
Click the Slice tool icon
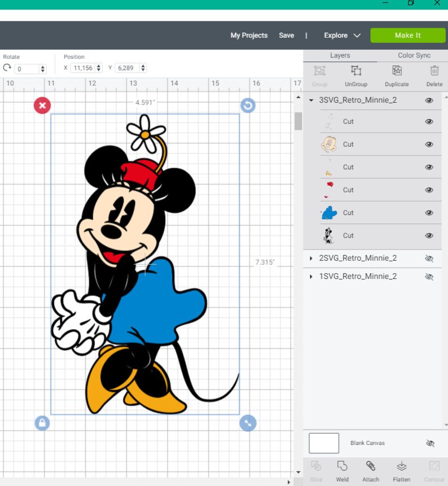pos(316,466)
